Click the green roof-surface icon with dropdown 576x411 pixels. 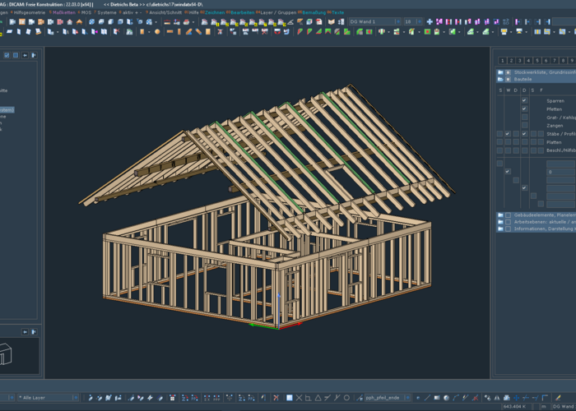pos(471,32)
